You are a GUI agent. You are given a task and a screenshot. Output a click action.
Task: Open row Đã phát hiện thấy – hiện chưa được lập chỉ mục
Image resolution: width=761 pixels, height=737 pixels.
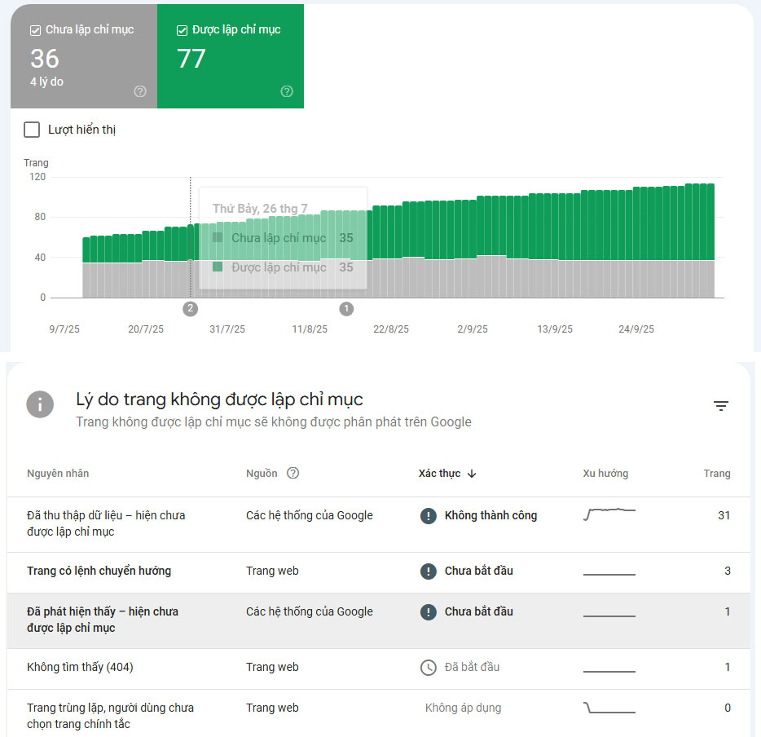click(103, 620)
